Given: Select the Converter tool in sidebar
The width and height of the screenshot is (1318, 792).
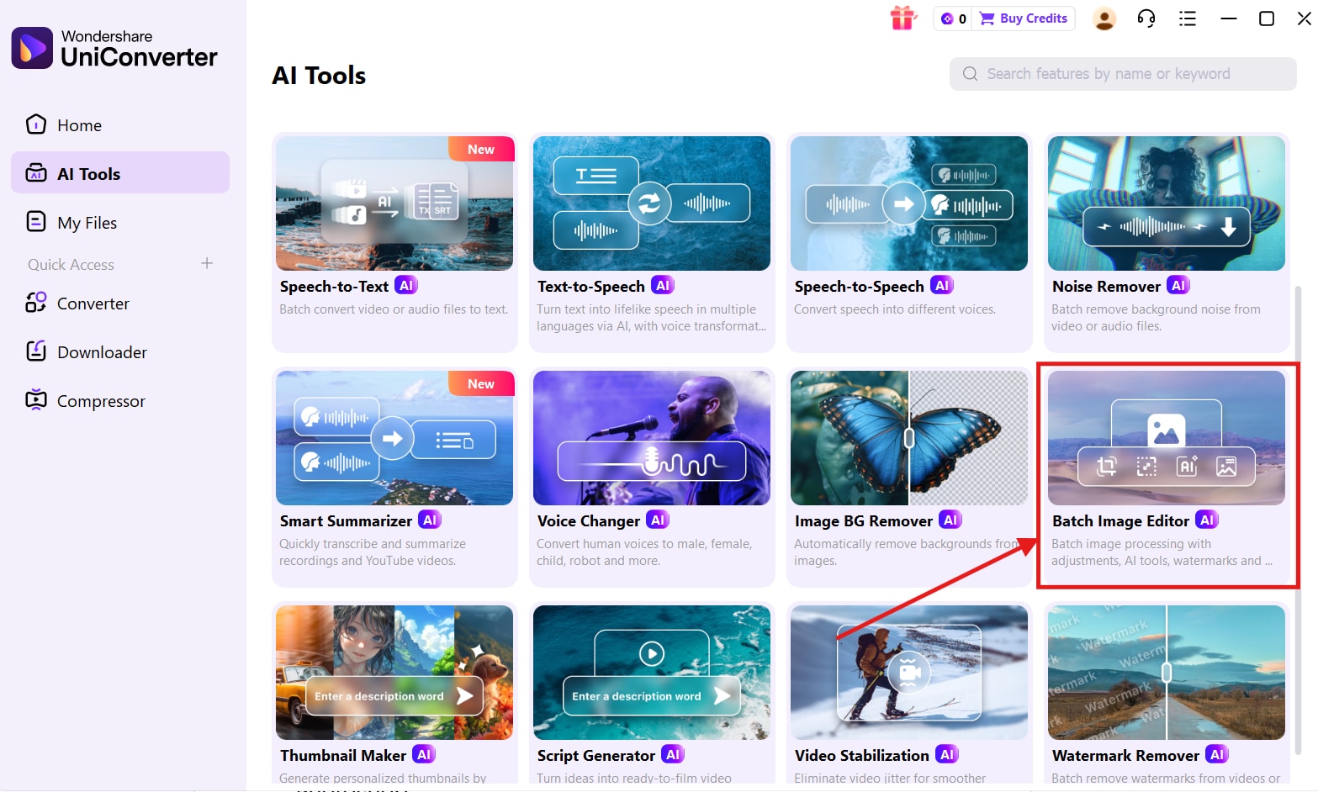Looking at the screenshot, I should click(93, 304).
